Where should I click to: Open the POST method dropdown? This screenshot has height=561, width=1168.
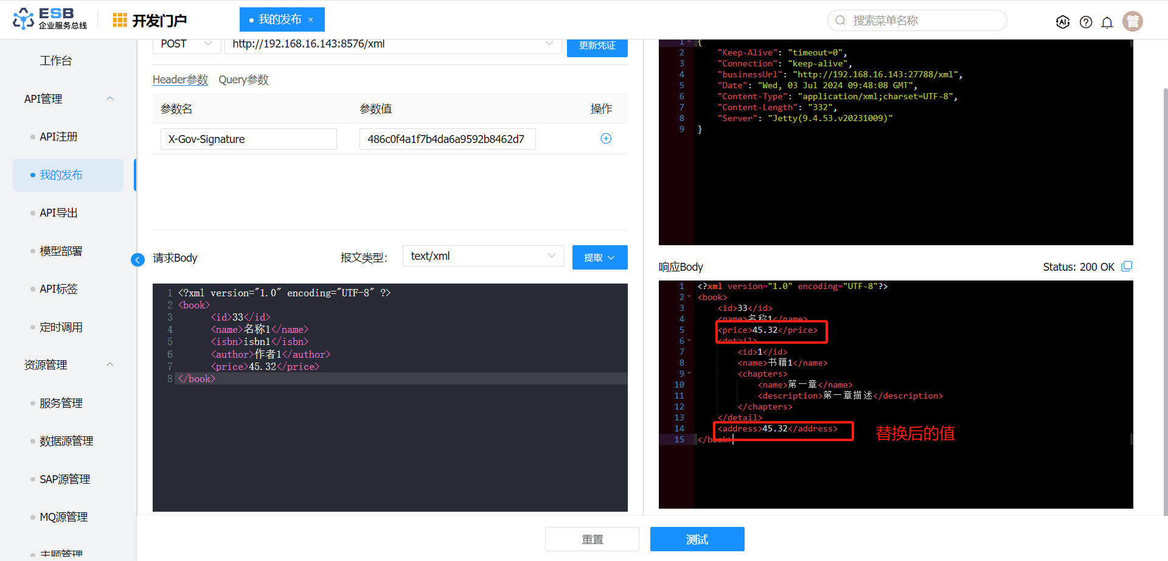point(186,44)
